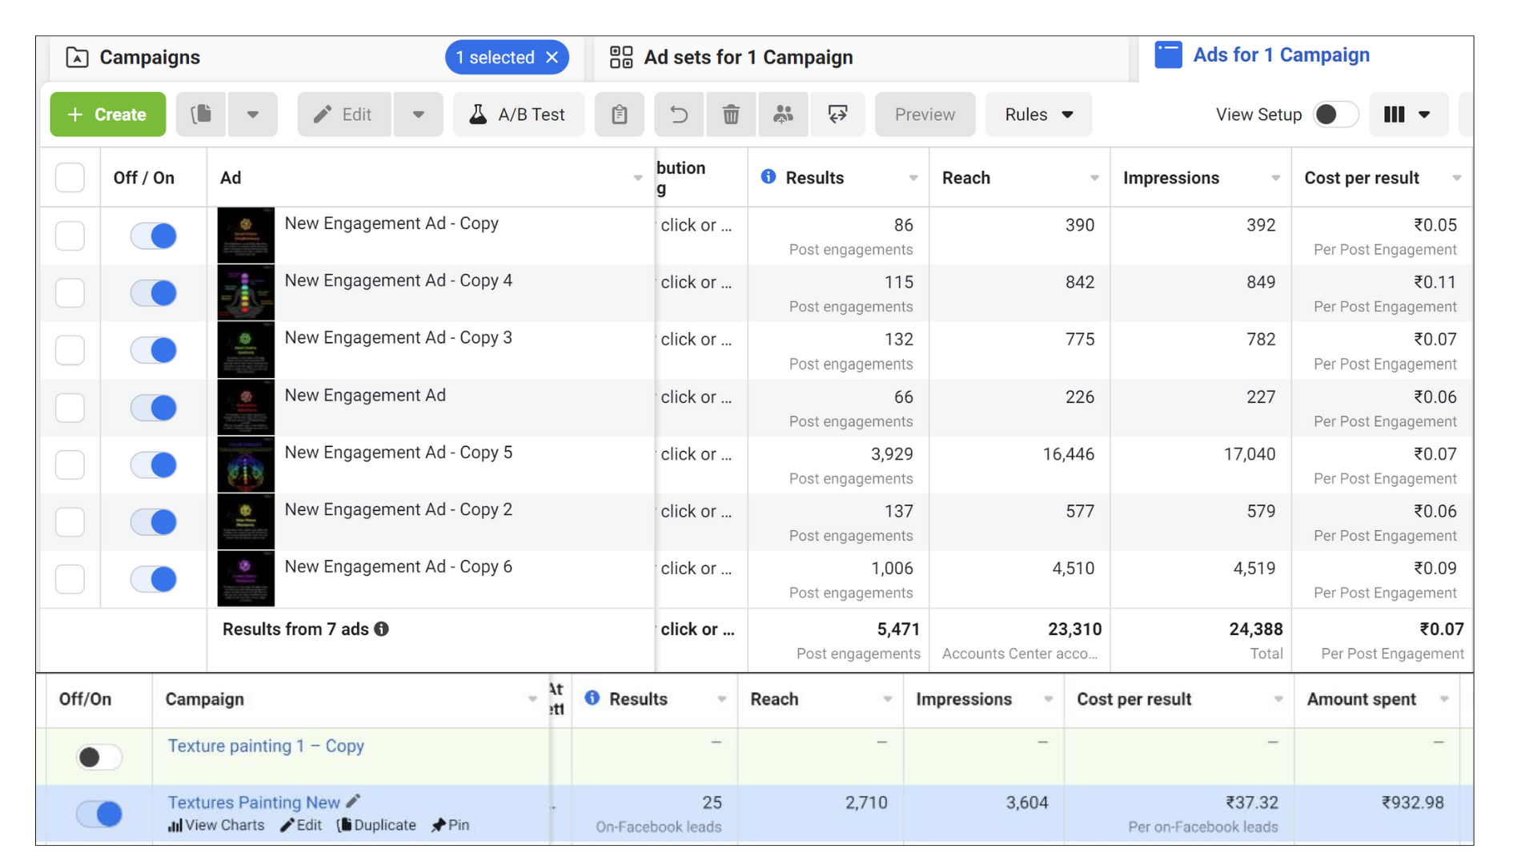Image resolution: width=1537 pixels, height=865 pixels.
Task: Open the Cost per result column sort menu
Action: (x=1456, y=178)
